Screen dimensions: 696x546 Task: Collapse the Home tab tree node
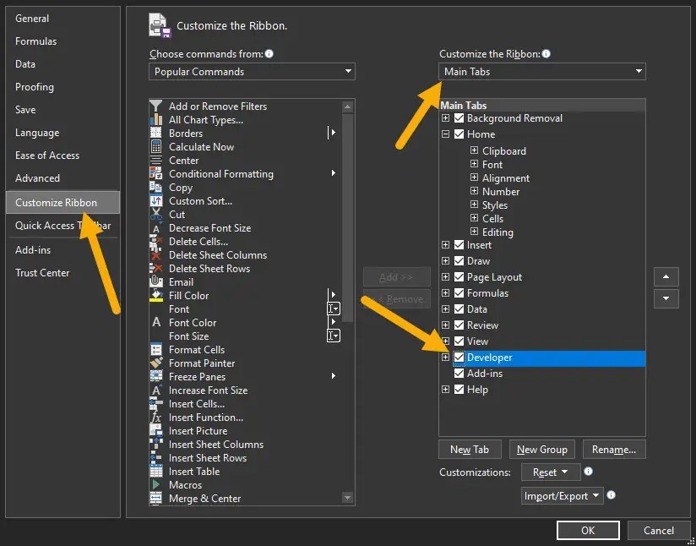[x=445, y=134]
